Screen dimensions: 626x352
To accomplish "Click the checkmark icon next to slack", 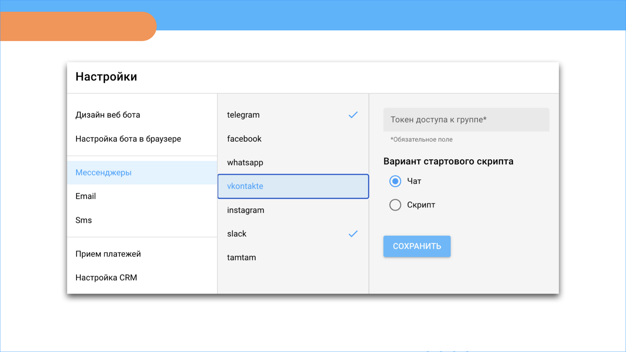I will click(353, 234).
